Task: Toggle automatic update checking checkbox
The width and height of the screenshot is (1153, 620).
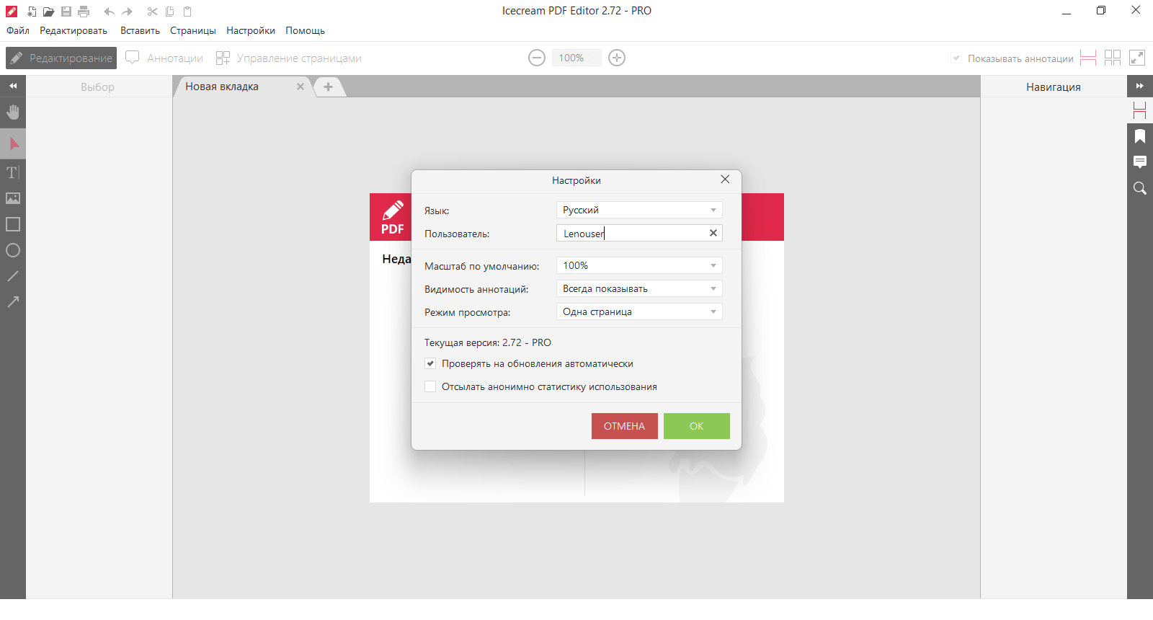Action: pyautogui.click(x=430, y=363)
